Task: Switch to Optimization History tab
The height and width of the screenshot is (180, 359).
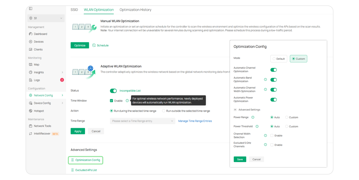Action: coord(135,10)
